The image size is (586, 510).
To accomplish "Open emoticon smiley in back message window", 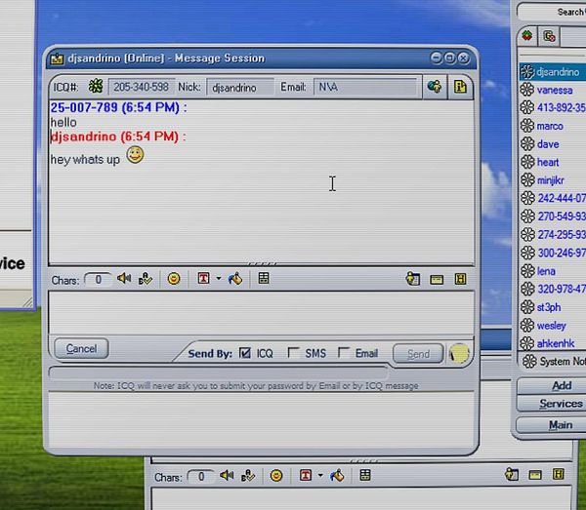I will pos(276,476).
